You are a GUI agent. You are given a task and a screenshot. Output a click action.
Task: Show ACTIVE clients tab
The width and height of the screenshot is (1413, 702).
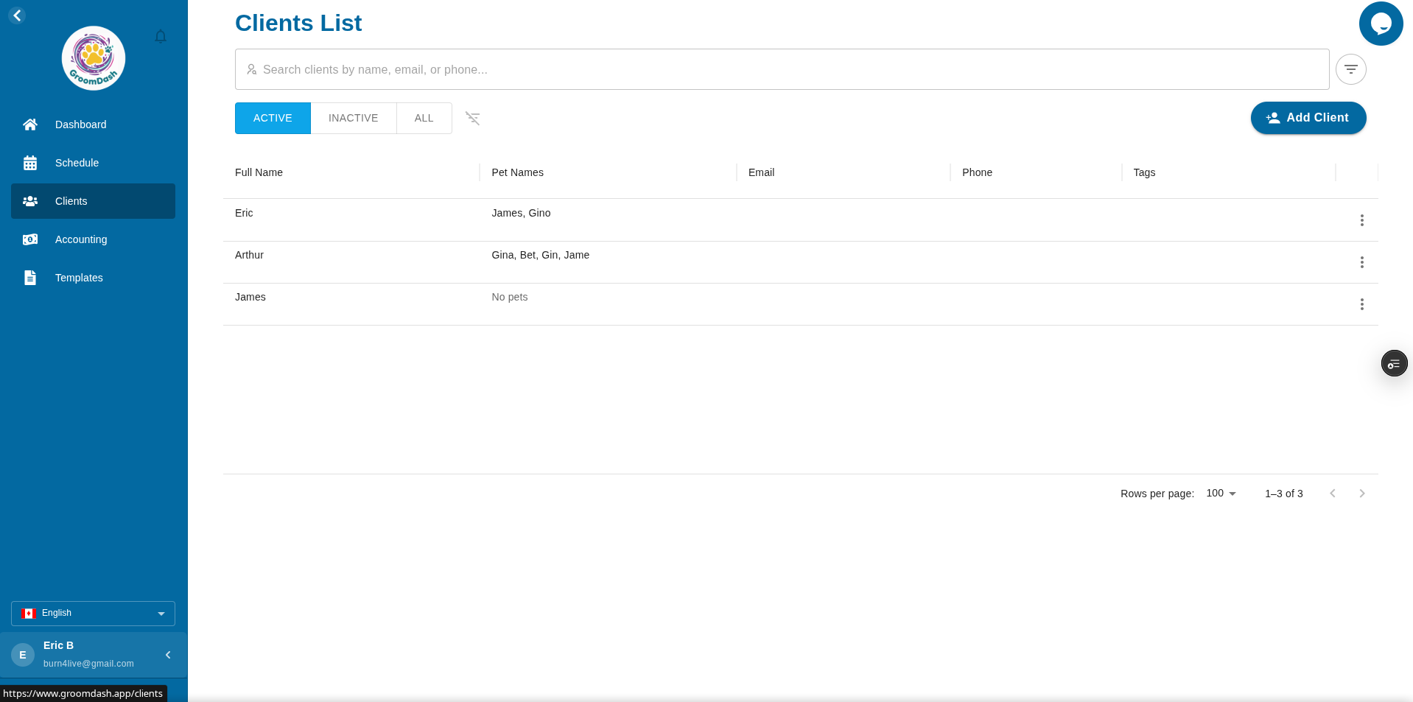point(273,118)
